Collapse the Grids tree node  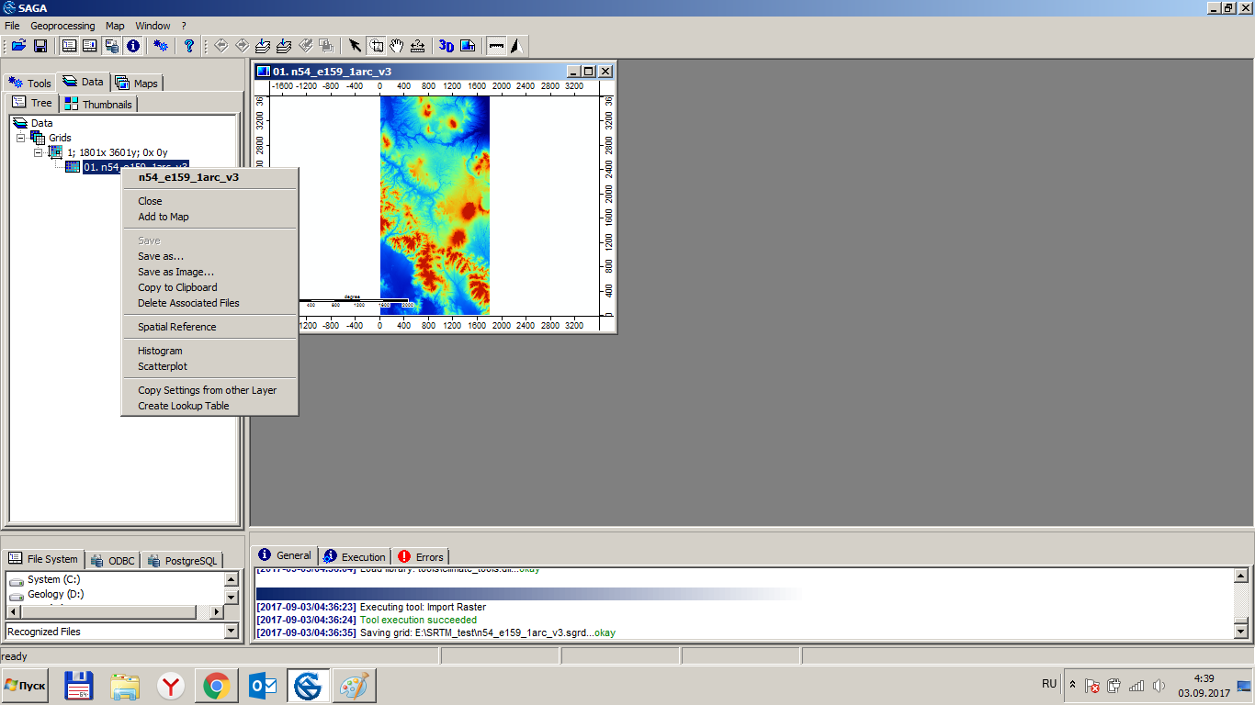[x=20, y=138]
